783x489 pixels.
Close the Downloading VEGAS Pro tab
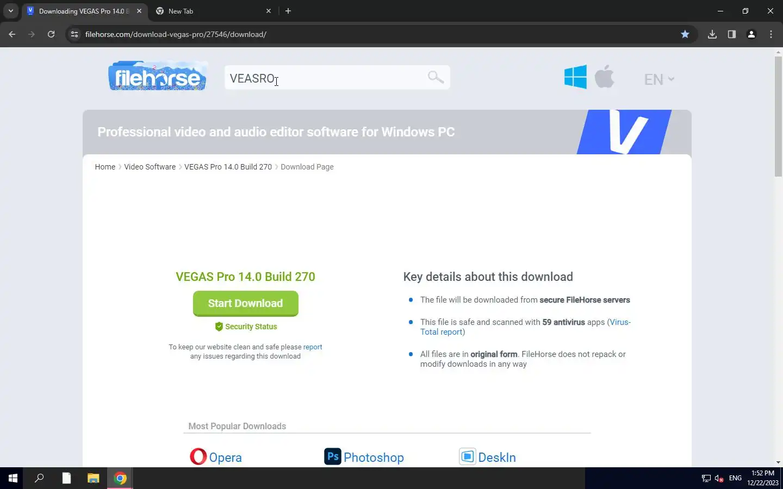pyautogui.click(x=139, y=11)
